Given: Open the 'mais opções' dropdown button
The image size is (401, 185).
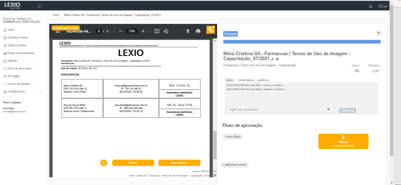Looking at the screenshot, I should click(179, 163).
